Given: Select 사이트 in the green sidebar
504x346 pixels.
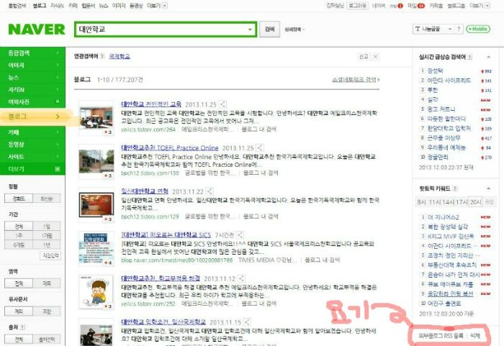Looking at the screenshot, I should 32,157.
